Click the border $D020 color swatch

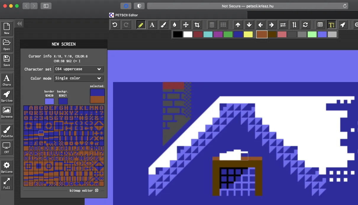[49, 101]
